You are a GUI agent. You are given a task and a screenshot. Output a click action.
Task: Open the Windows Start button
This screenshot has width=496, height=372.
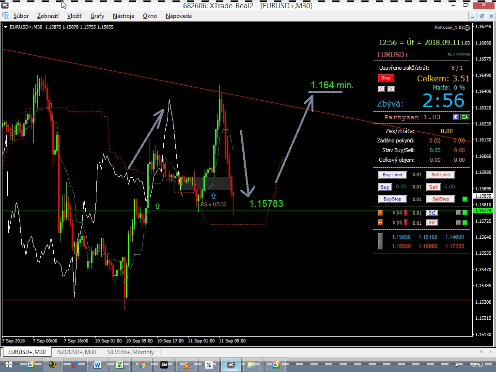[9, 365]
